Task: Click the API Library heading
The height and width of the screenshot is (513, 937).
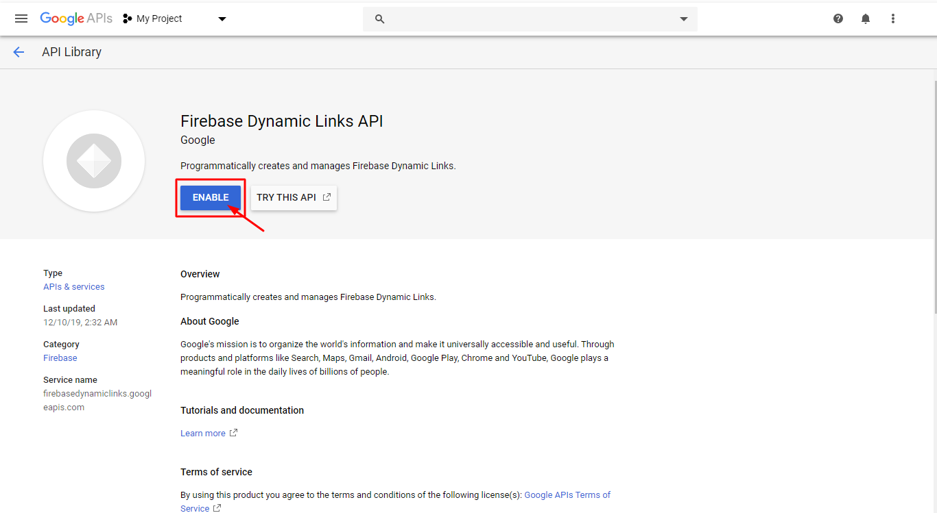Action: (71, 52)
